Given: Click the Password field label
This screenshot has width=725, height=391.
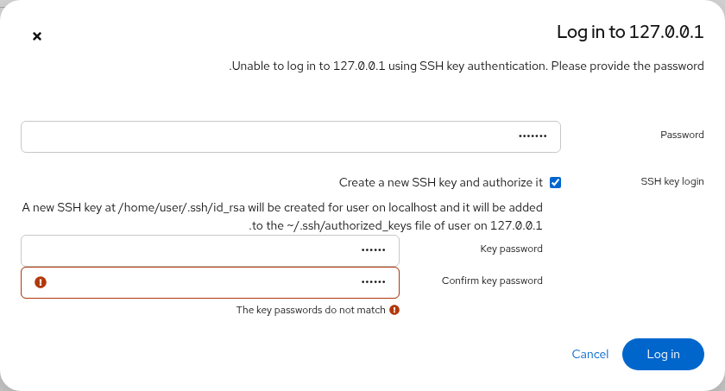Looking at the screenshot, I should pyautogui.click(x=682, y=135).
